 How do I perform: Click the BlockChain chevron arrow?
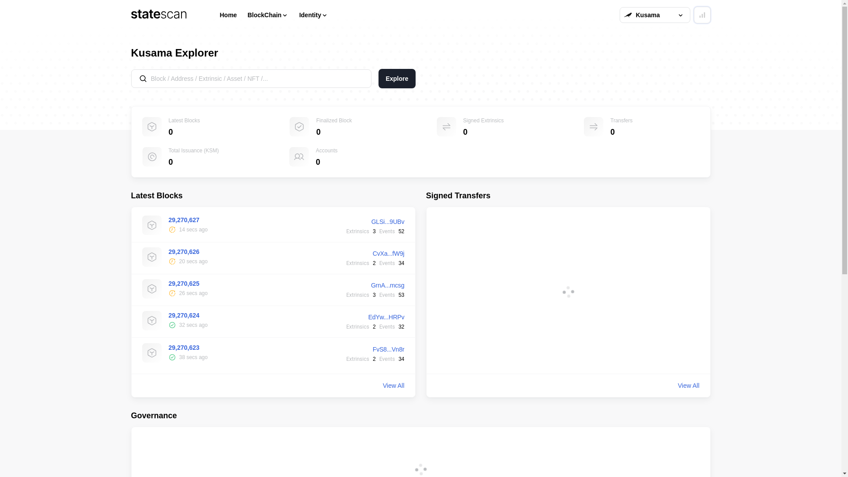(285, 15)
